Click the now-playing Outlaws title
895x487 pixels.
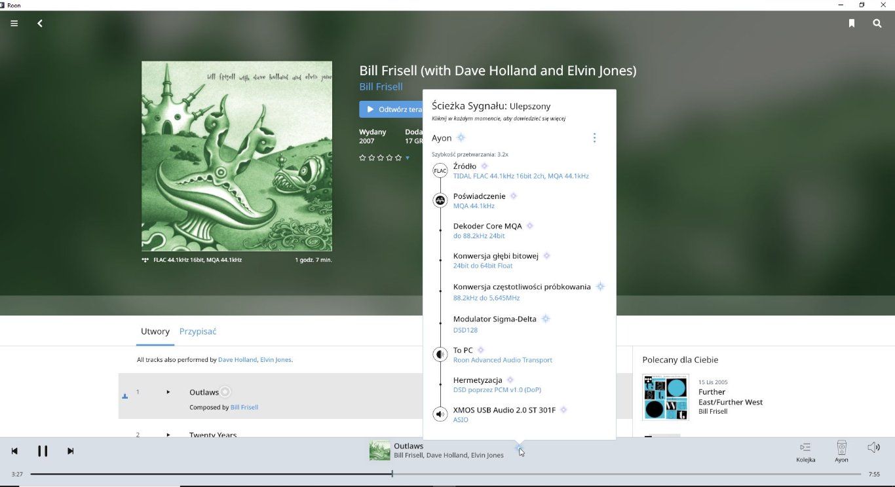(x=408, y=446)
